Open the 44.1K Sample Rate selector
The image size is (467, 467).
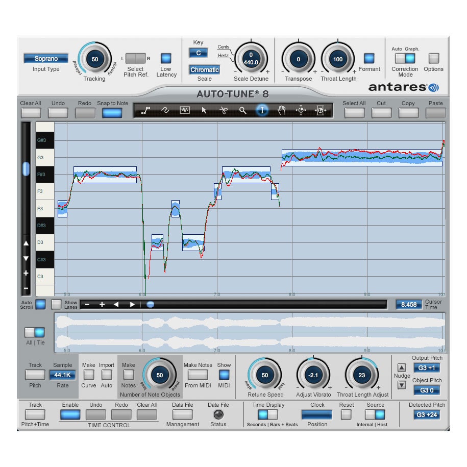point(63,375)
